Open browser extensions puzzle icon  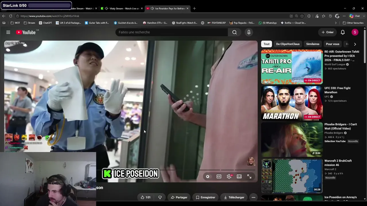pyautogui.click(x=309, y=16)
